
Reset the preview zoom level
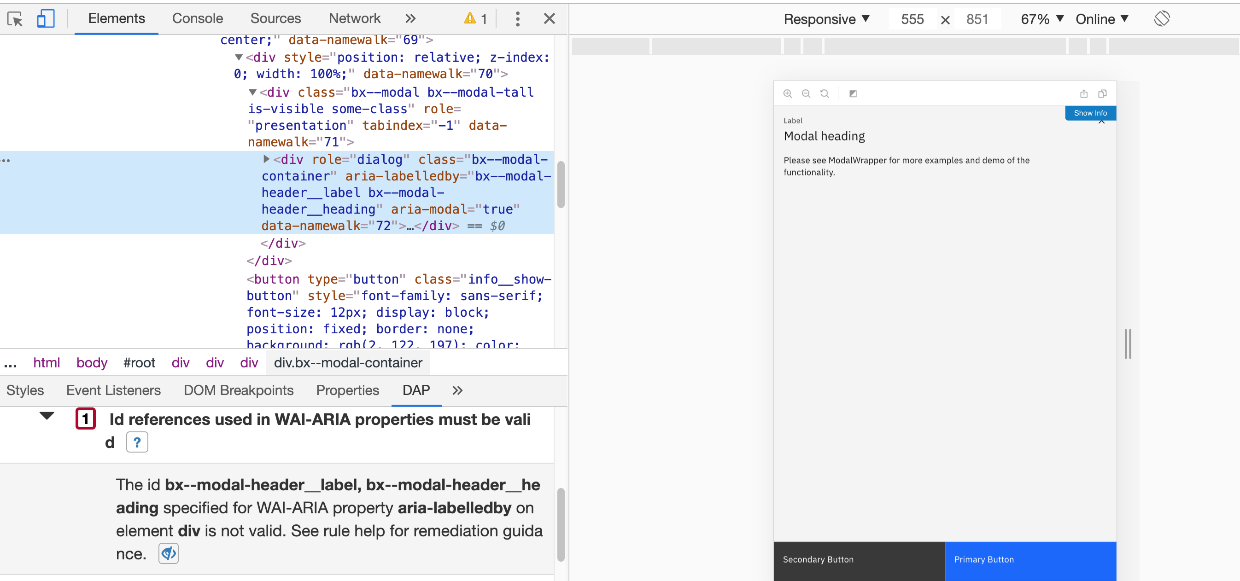click(825, 93)
